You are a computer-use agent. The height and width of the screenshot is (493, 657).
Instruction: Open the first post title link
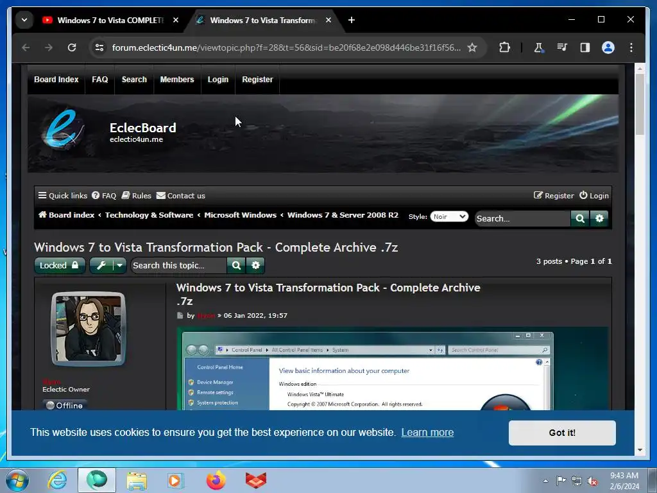click(x=328, y=294)
